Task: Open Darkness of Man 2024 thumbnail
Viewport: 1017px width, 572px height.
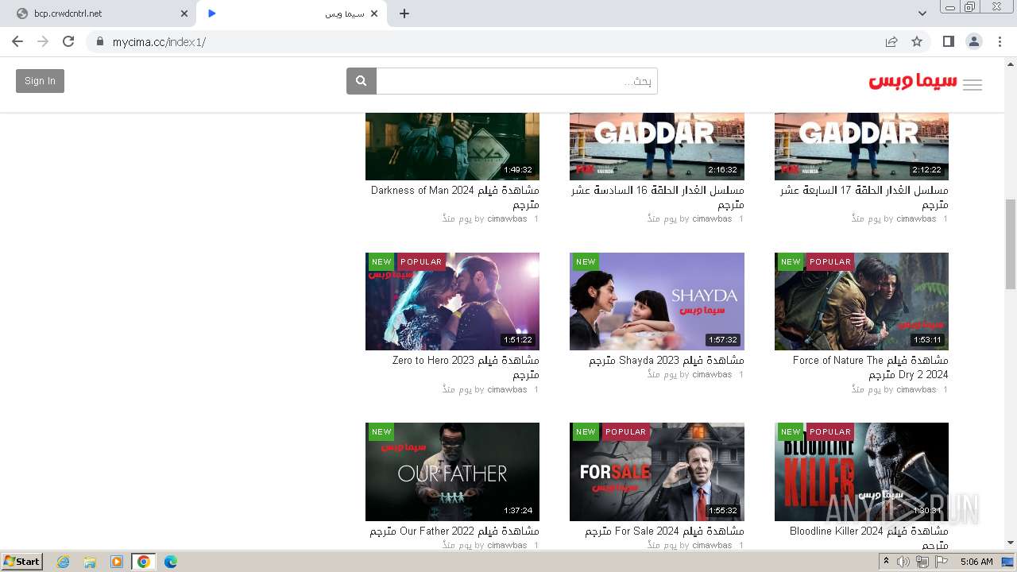Action: click(452, 146)
